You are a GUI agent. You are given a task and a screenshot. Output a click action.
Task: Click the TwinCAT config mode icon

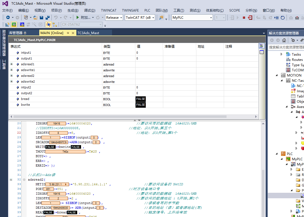pyautogui.click(x=22, y=25)
